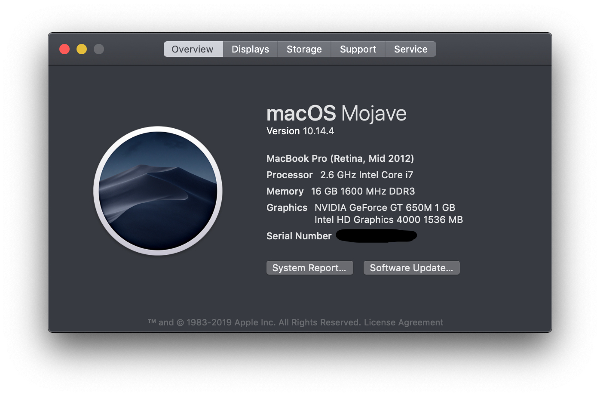Select the 2.6 GHz Intel Core i7 value
Image resolution: width=600 pixels, height=396 pixels.
coord(367,175)
